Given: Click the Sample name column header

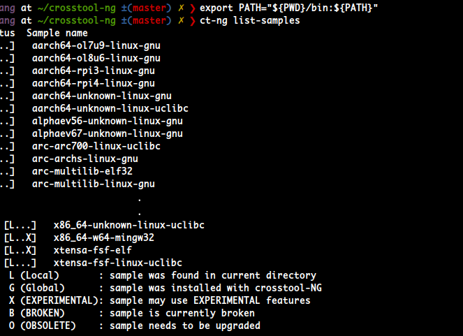Looking at the screenshot, I should (57, 33).
